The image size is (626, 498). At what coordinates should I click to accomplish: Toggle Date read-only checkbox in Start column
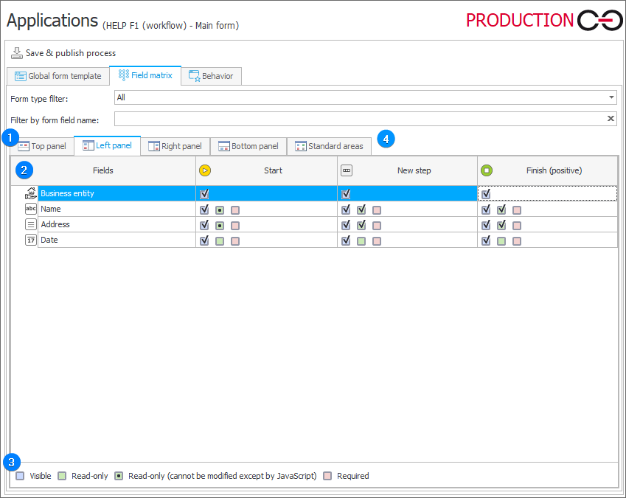tap(220, 241)
